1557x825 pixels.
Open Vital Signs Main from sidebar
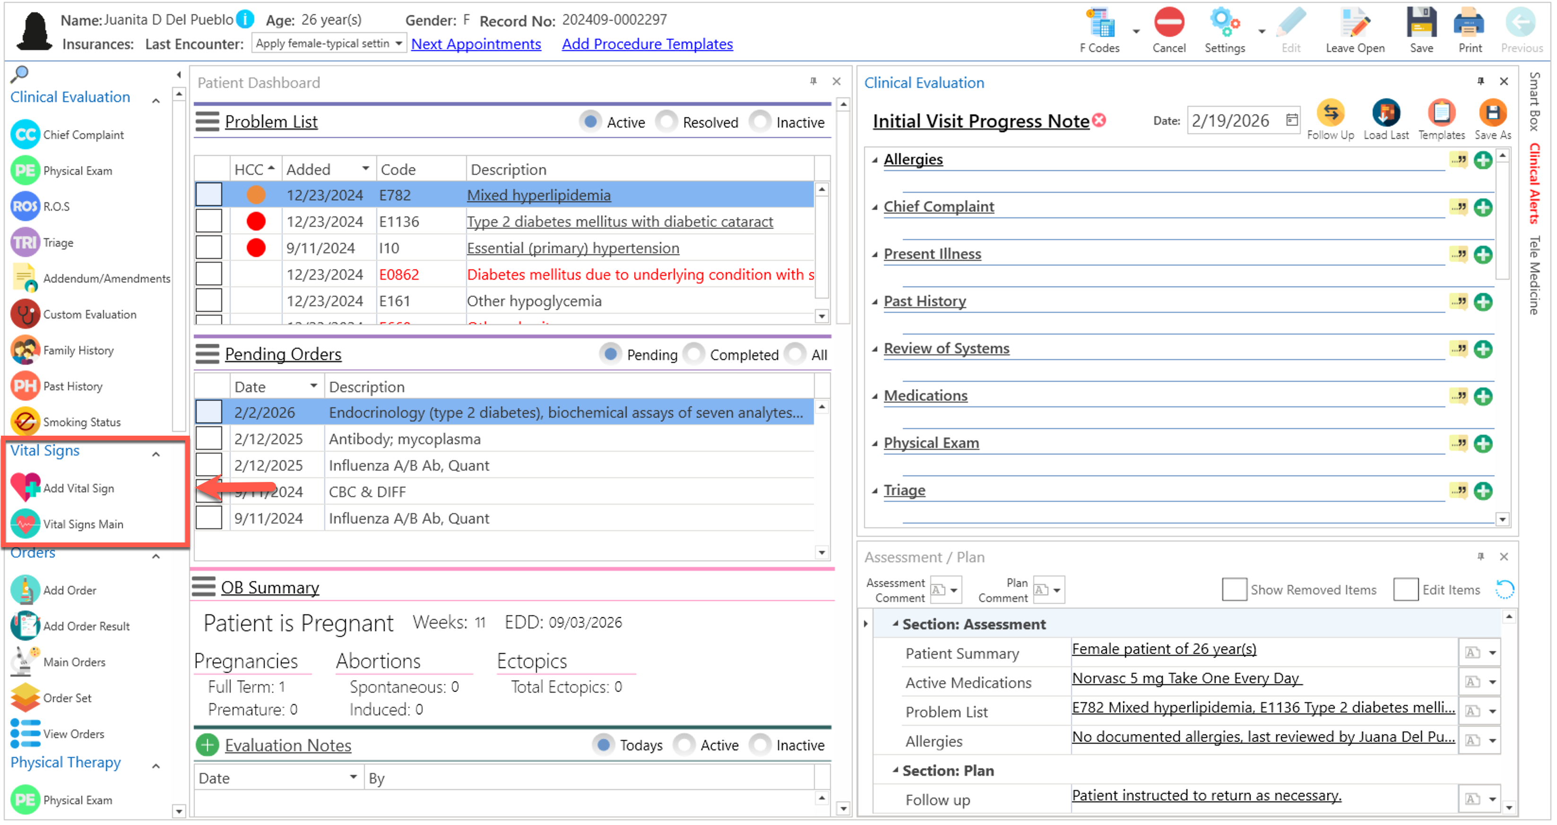point(83,524)
